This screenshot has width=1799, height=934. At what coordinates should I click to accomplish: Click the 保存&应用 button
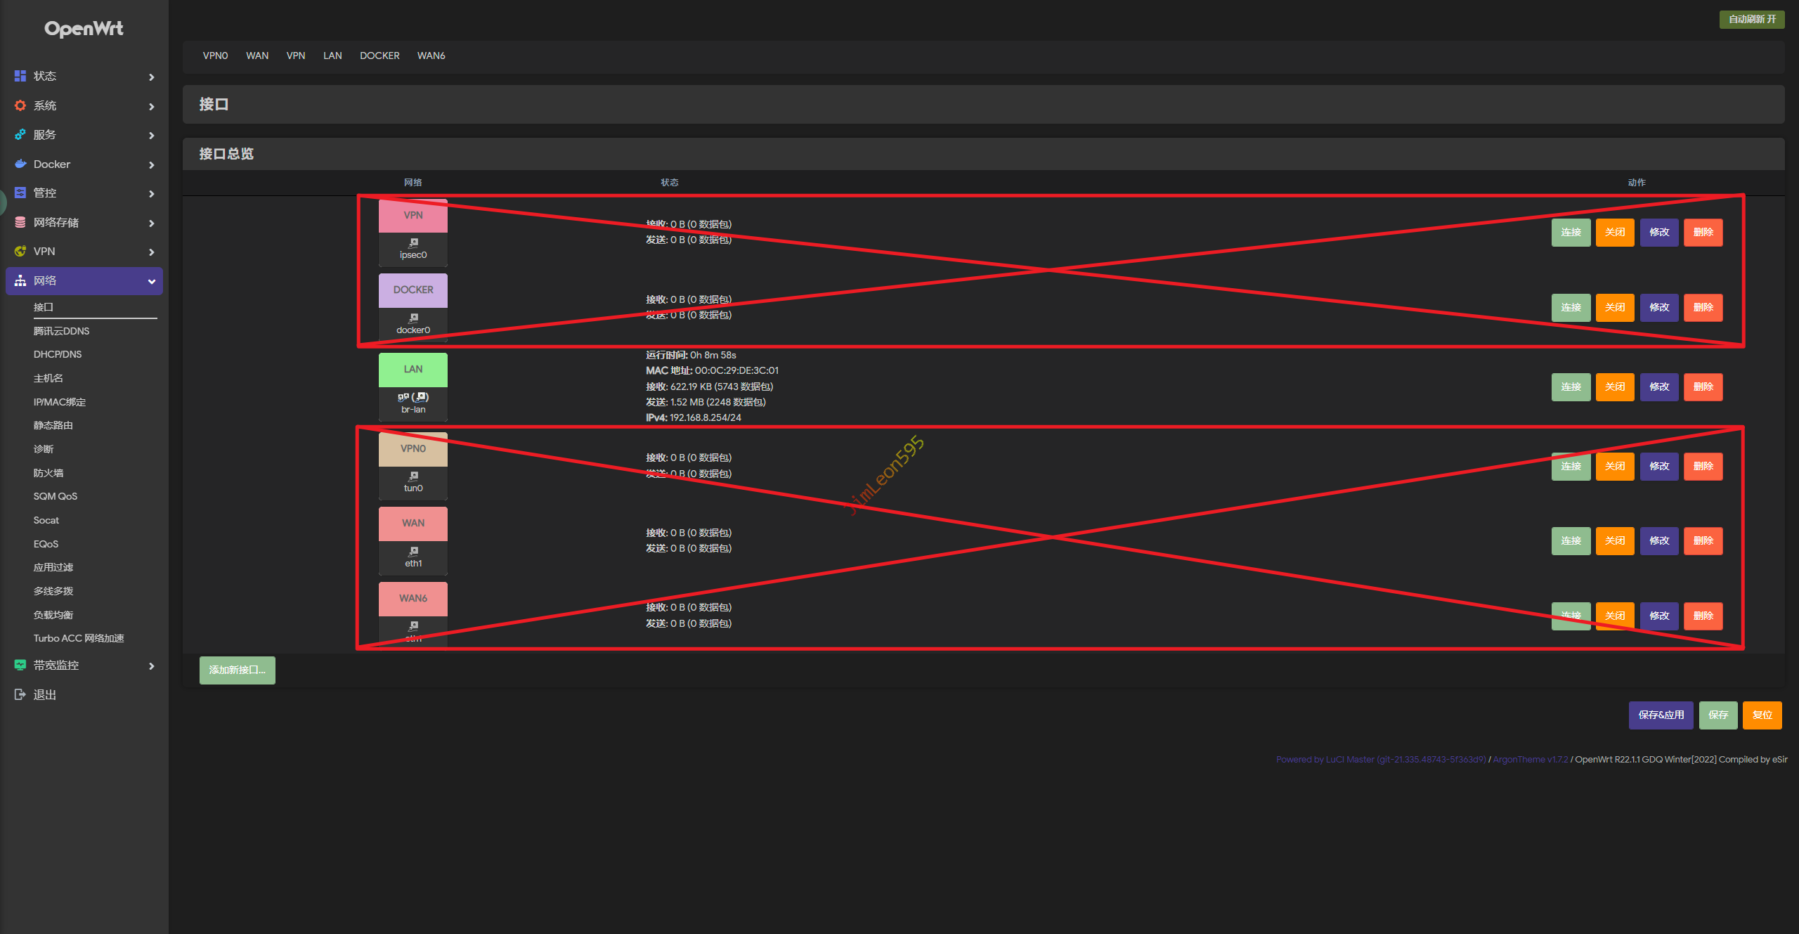[1661, 715]
